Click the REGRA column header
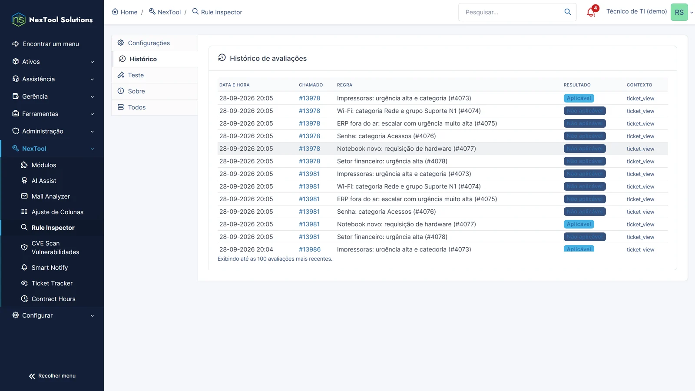This screenshot has width=695, height=391. (x=344, y=85)
